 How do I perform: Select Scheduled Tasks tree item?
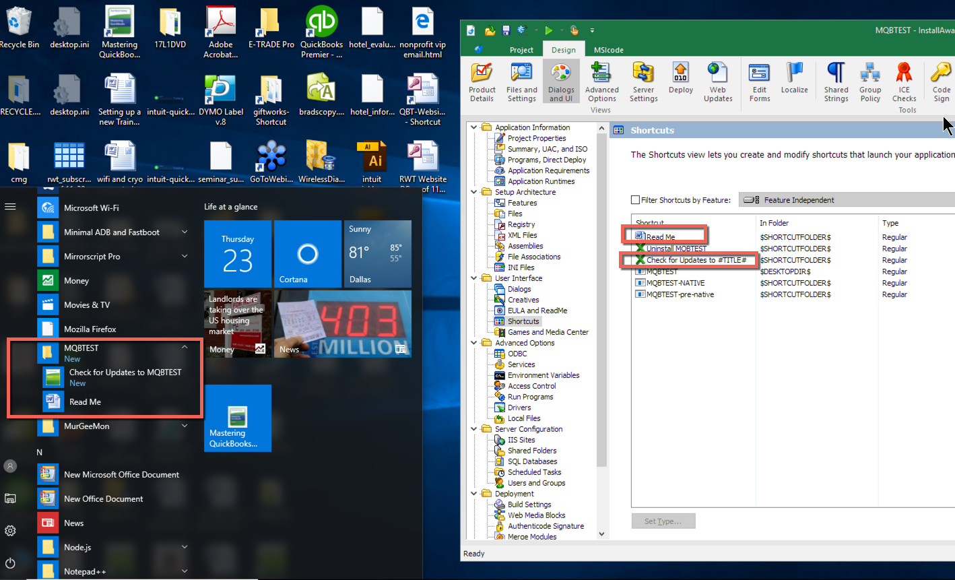point(534,472)
